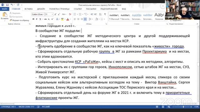This screenshot has width=200, height=112.
Task: Open the proofing errors icon in the status bar
Action: tap(38, 107)
